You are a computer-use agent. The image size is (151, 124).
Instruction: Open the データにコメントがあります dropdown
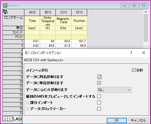tap(114, 90)
